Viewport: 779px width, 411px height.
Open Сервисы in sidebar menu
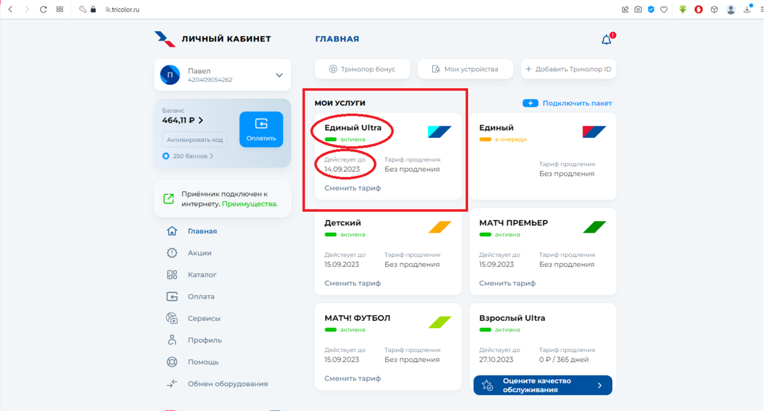click(x=204, y=319)
